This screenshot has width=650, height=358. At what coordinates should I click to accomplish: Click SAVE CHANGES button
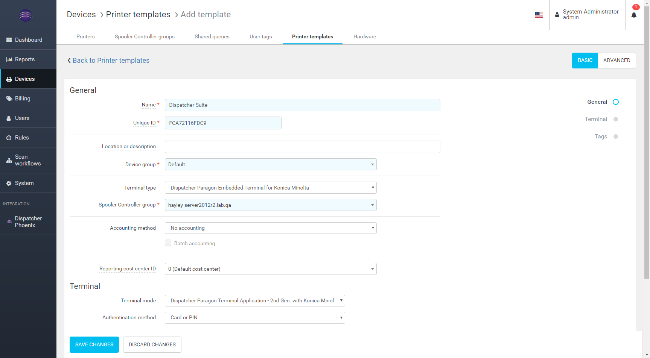[94, 344]
